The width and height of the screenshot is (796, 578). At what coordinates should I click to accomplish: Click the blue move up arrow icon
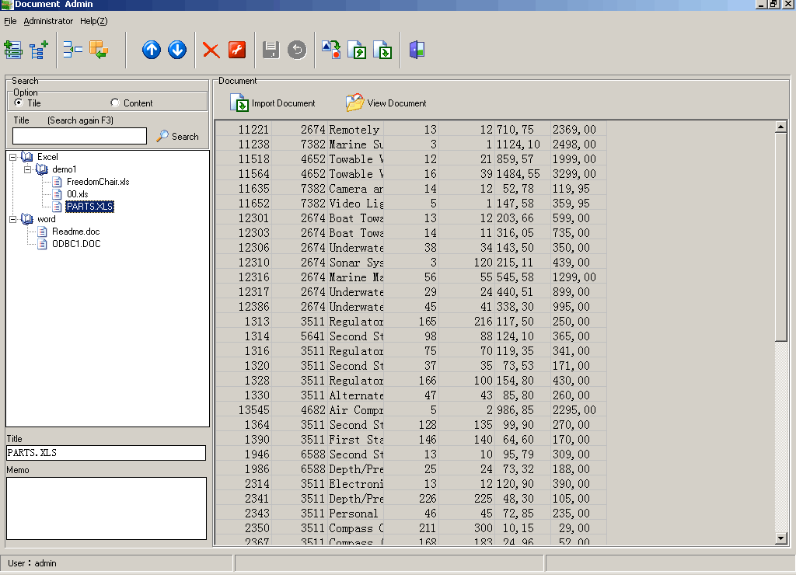[152, 50]
